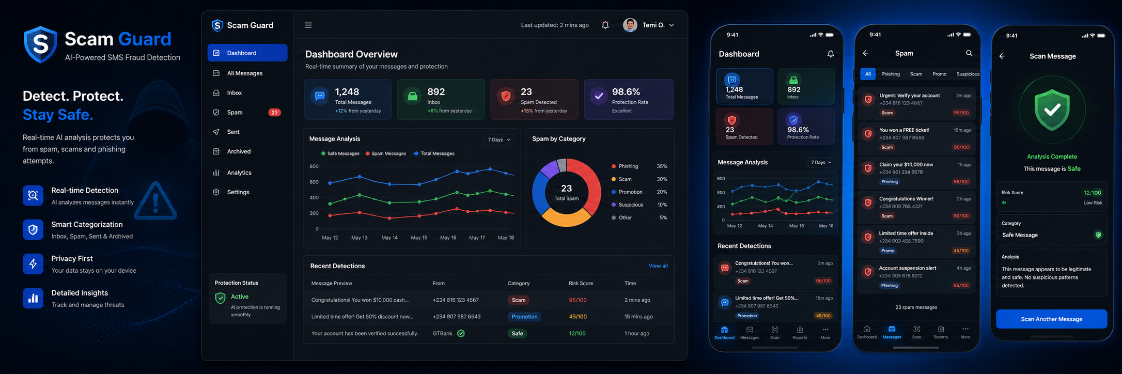Click View all link in Recent Detections
This screenshot has width=1122, height=374.
tap(658, 266)
